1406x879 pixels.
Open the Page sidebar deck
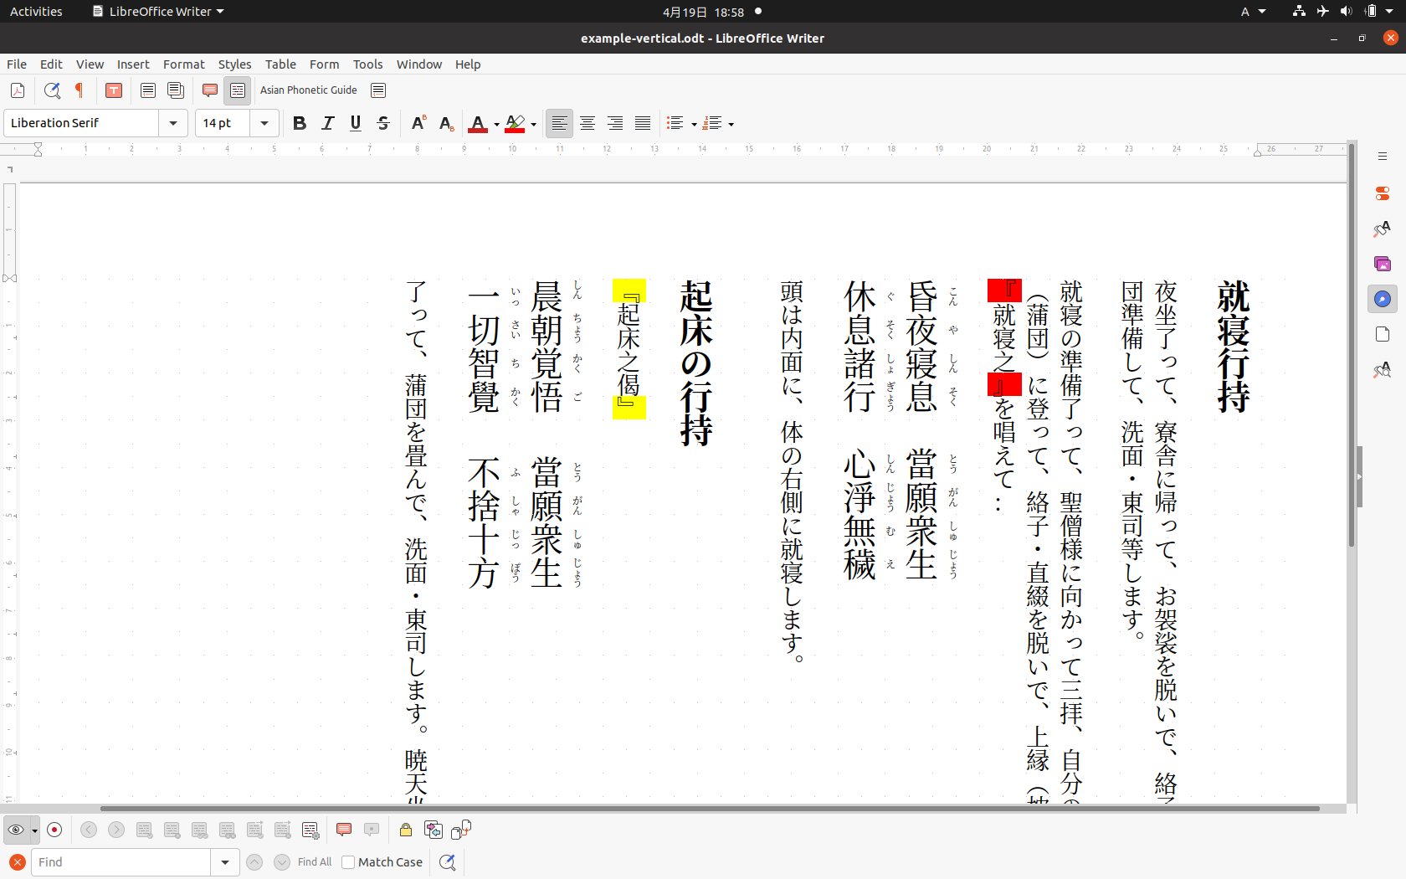pos(1383,334)
